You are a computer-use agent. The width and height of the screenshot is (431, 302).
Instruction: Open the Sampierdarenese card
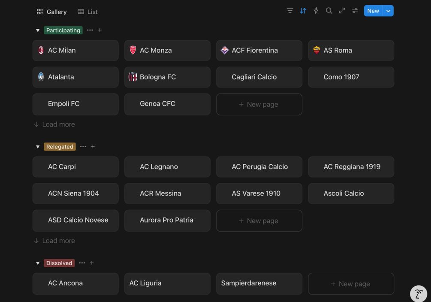259,284
